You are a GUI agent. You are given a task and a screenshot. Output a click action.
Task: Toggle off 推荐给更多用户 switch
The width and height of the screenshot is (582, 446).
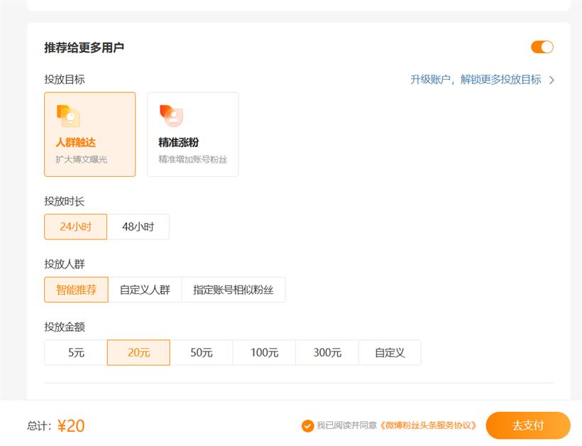pyautogui.click(x=542, y=47)
